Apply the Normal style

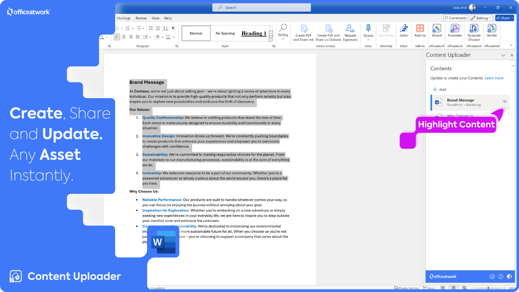196,33
